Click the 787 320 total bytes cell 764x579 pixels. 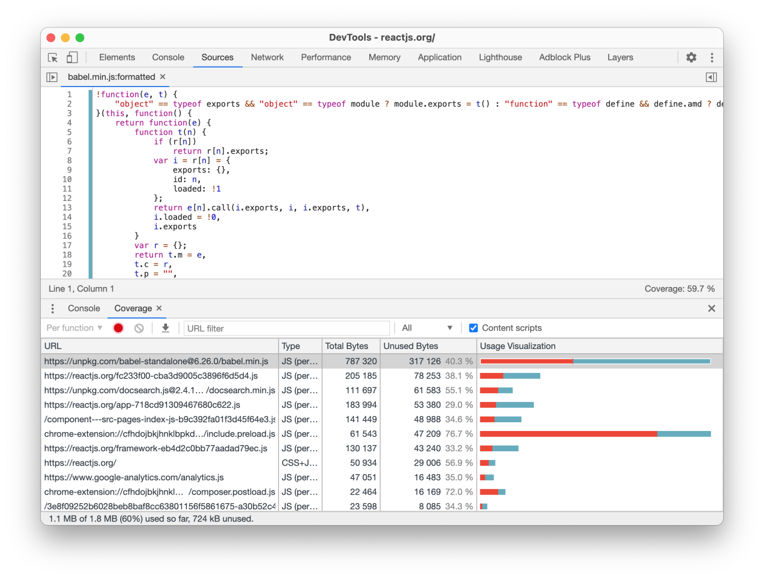coord(351,361)
